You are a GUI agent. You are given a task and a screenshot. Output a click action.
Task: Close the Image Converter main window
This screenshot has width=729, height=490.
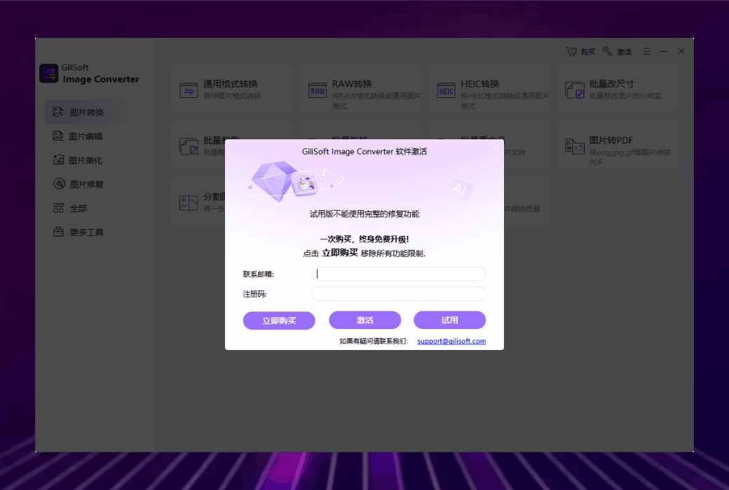click(x=681, y=51)
